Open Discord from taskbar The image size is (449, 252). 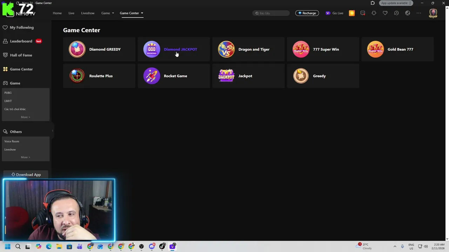coord(152,246)
